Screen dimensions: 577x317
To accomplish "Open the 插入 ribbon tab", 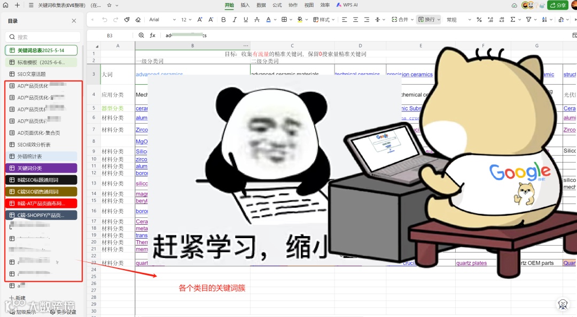I will coord(245,5).
